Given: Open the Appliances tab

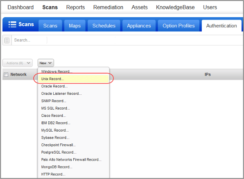Looking at the screenshot, I should point(139,26).
